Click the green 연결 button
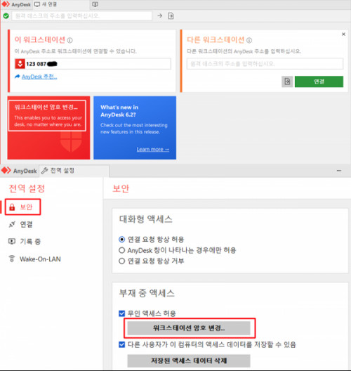Screen dimensions: 351x371 pyautogui.click(x=319, y=82)
